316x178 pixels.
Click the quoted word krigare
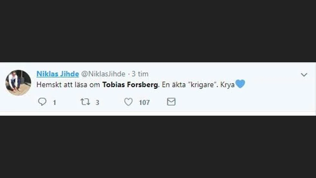point(202,85)
